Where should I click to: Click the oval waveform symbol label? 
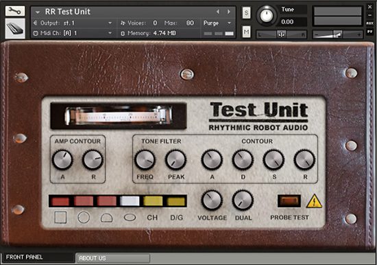(130, 218)
